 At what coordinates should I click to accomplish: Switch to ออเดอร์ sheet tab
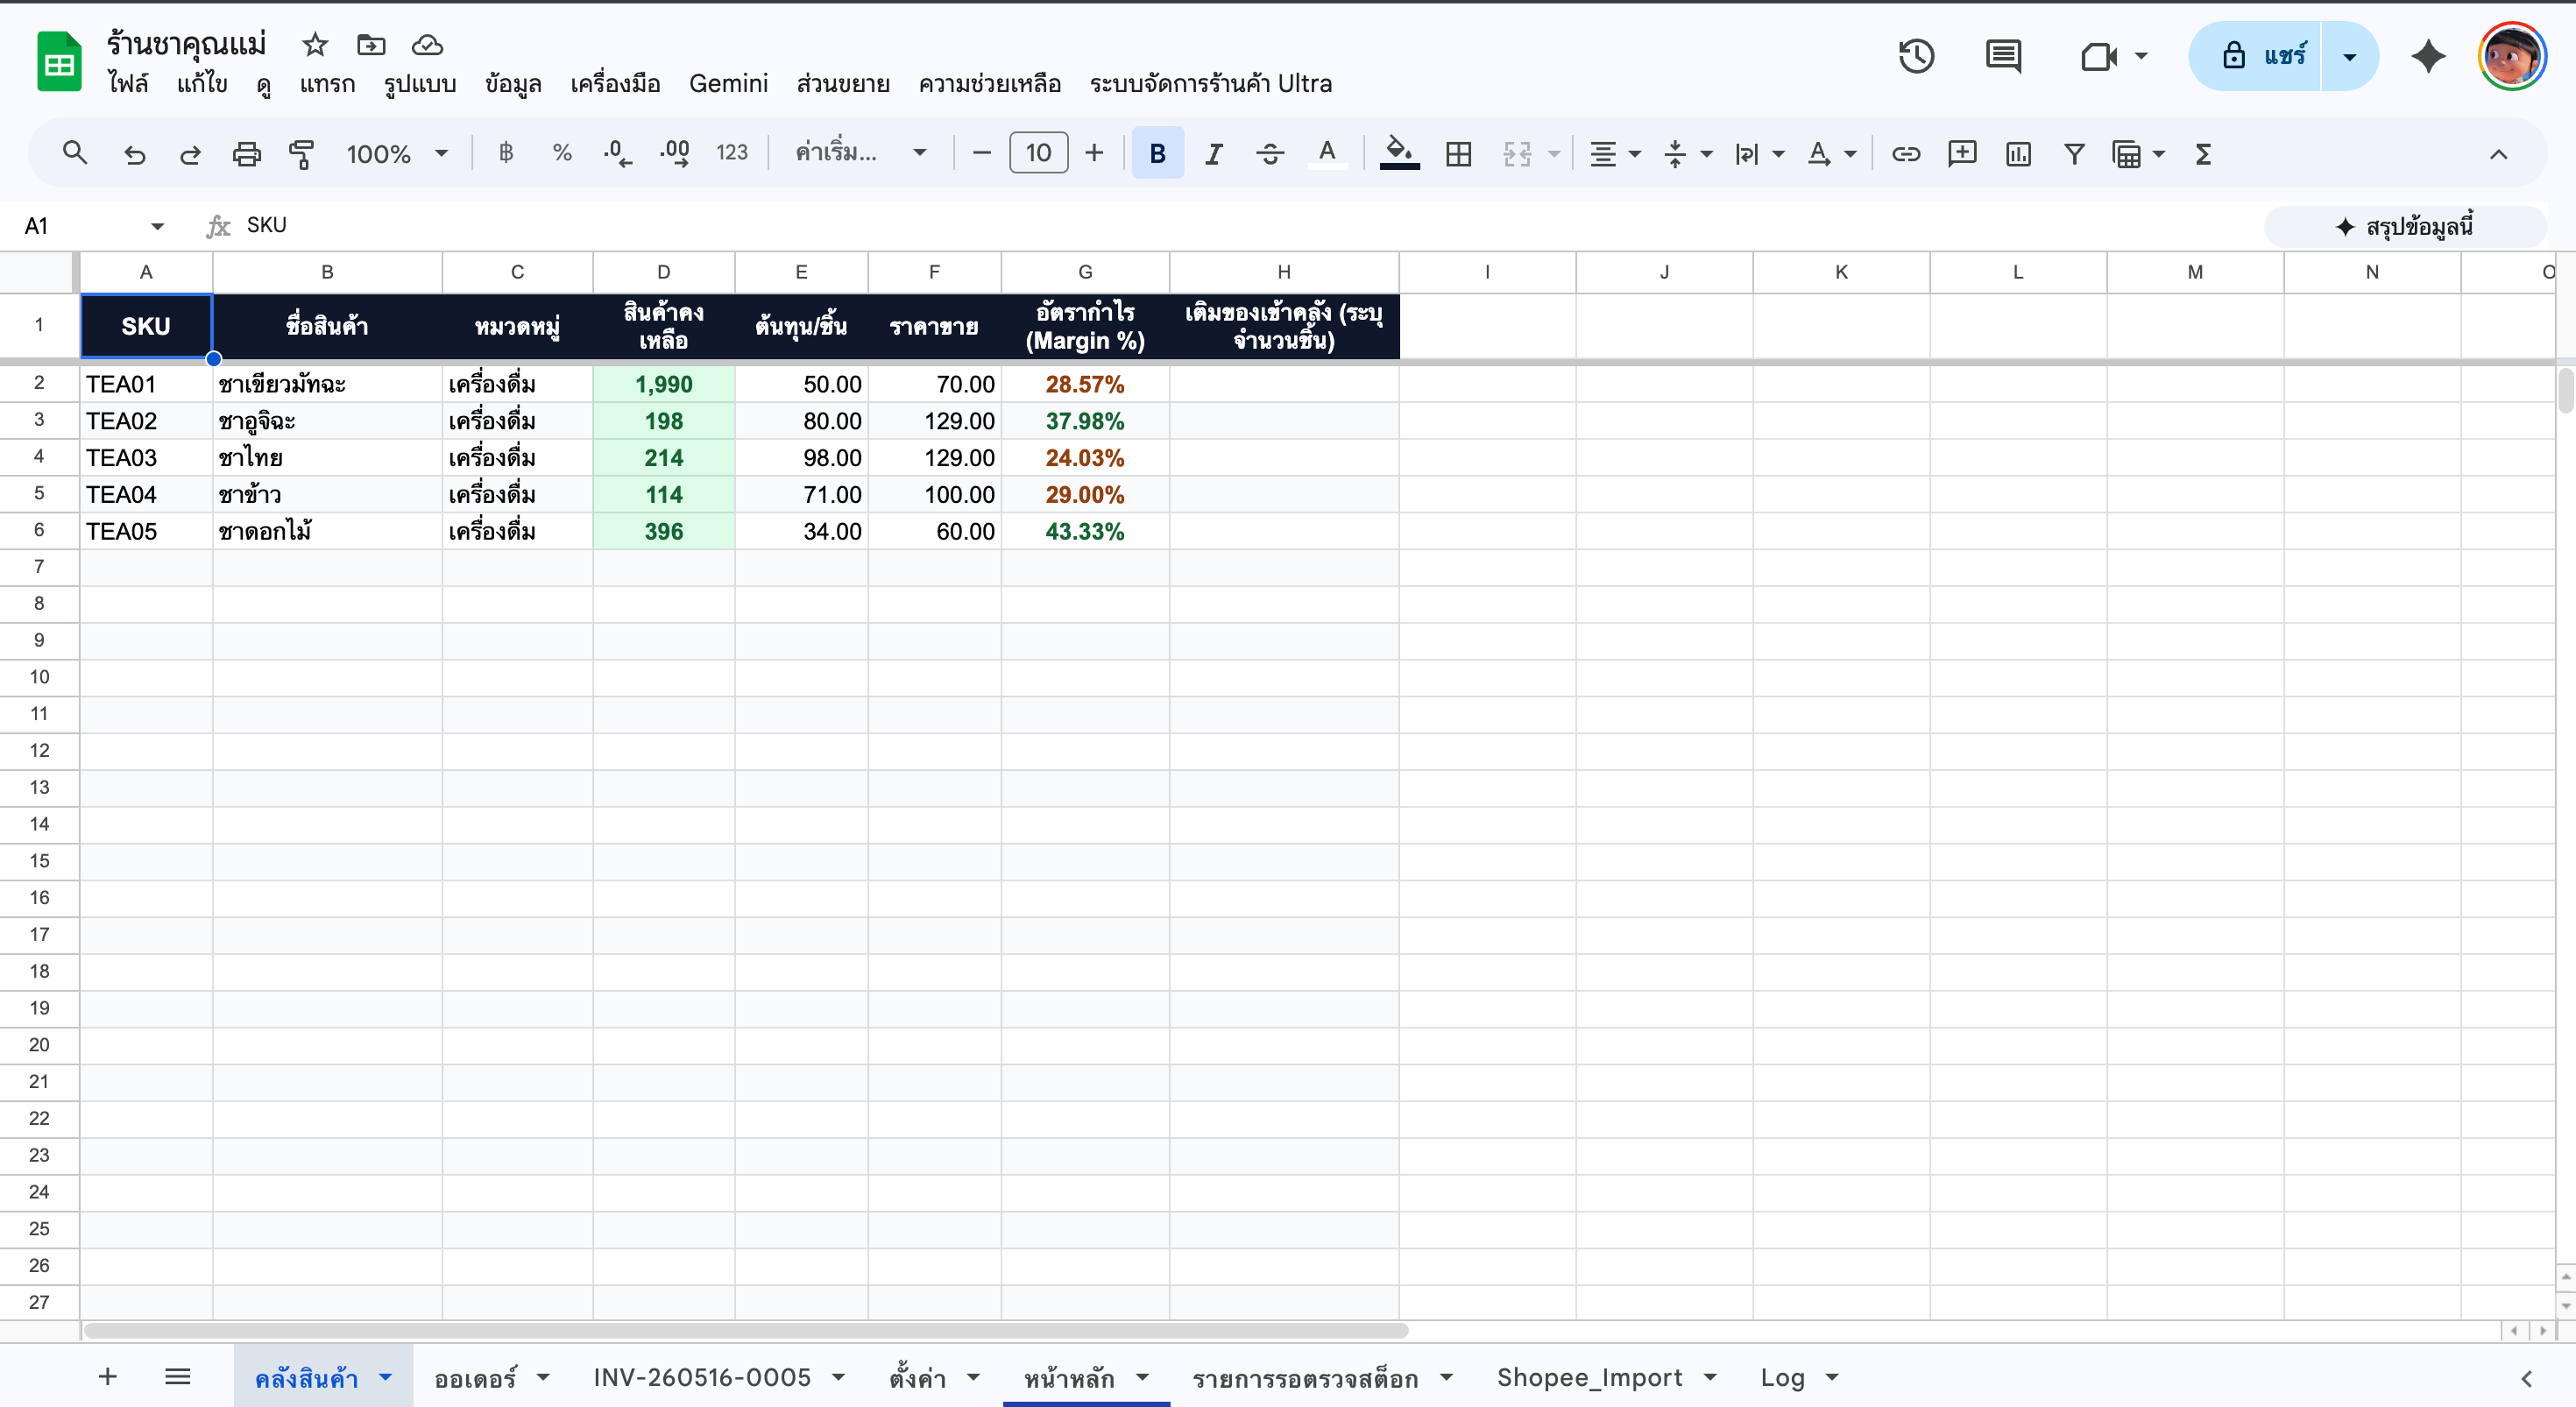475,1377
